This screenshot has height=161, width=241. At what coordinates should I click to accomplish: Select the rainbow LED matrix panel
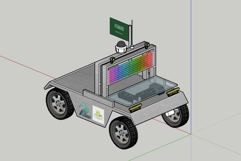[x=130, y=68]
